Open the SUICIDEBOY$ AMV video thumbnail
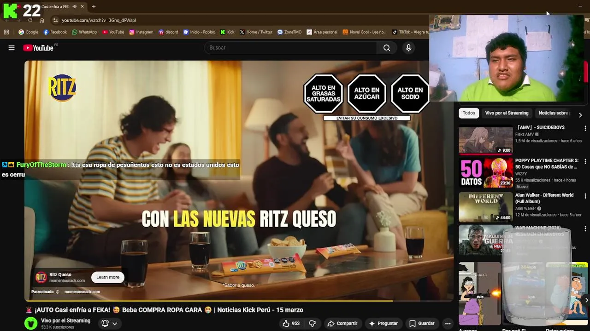Image resolution: width=590 pixels, height=331 pixels. (485, 139)
